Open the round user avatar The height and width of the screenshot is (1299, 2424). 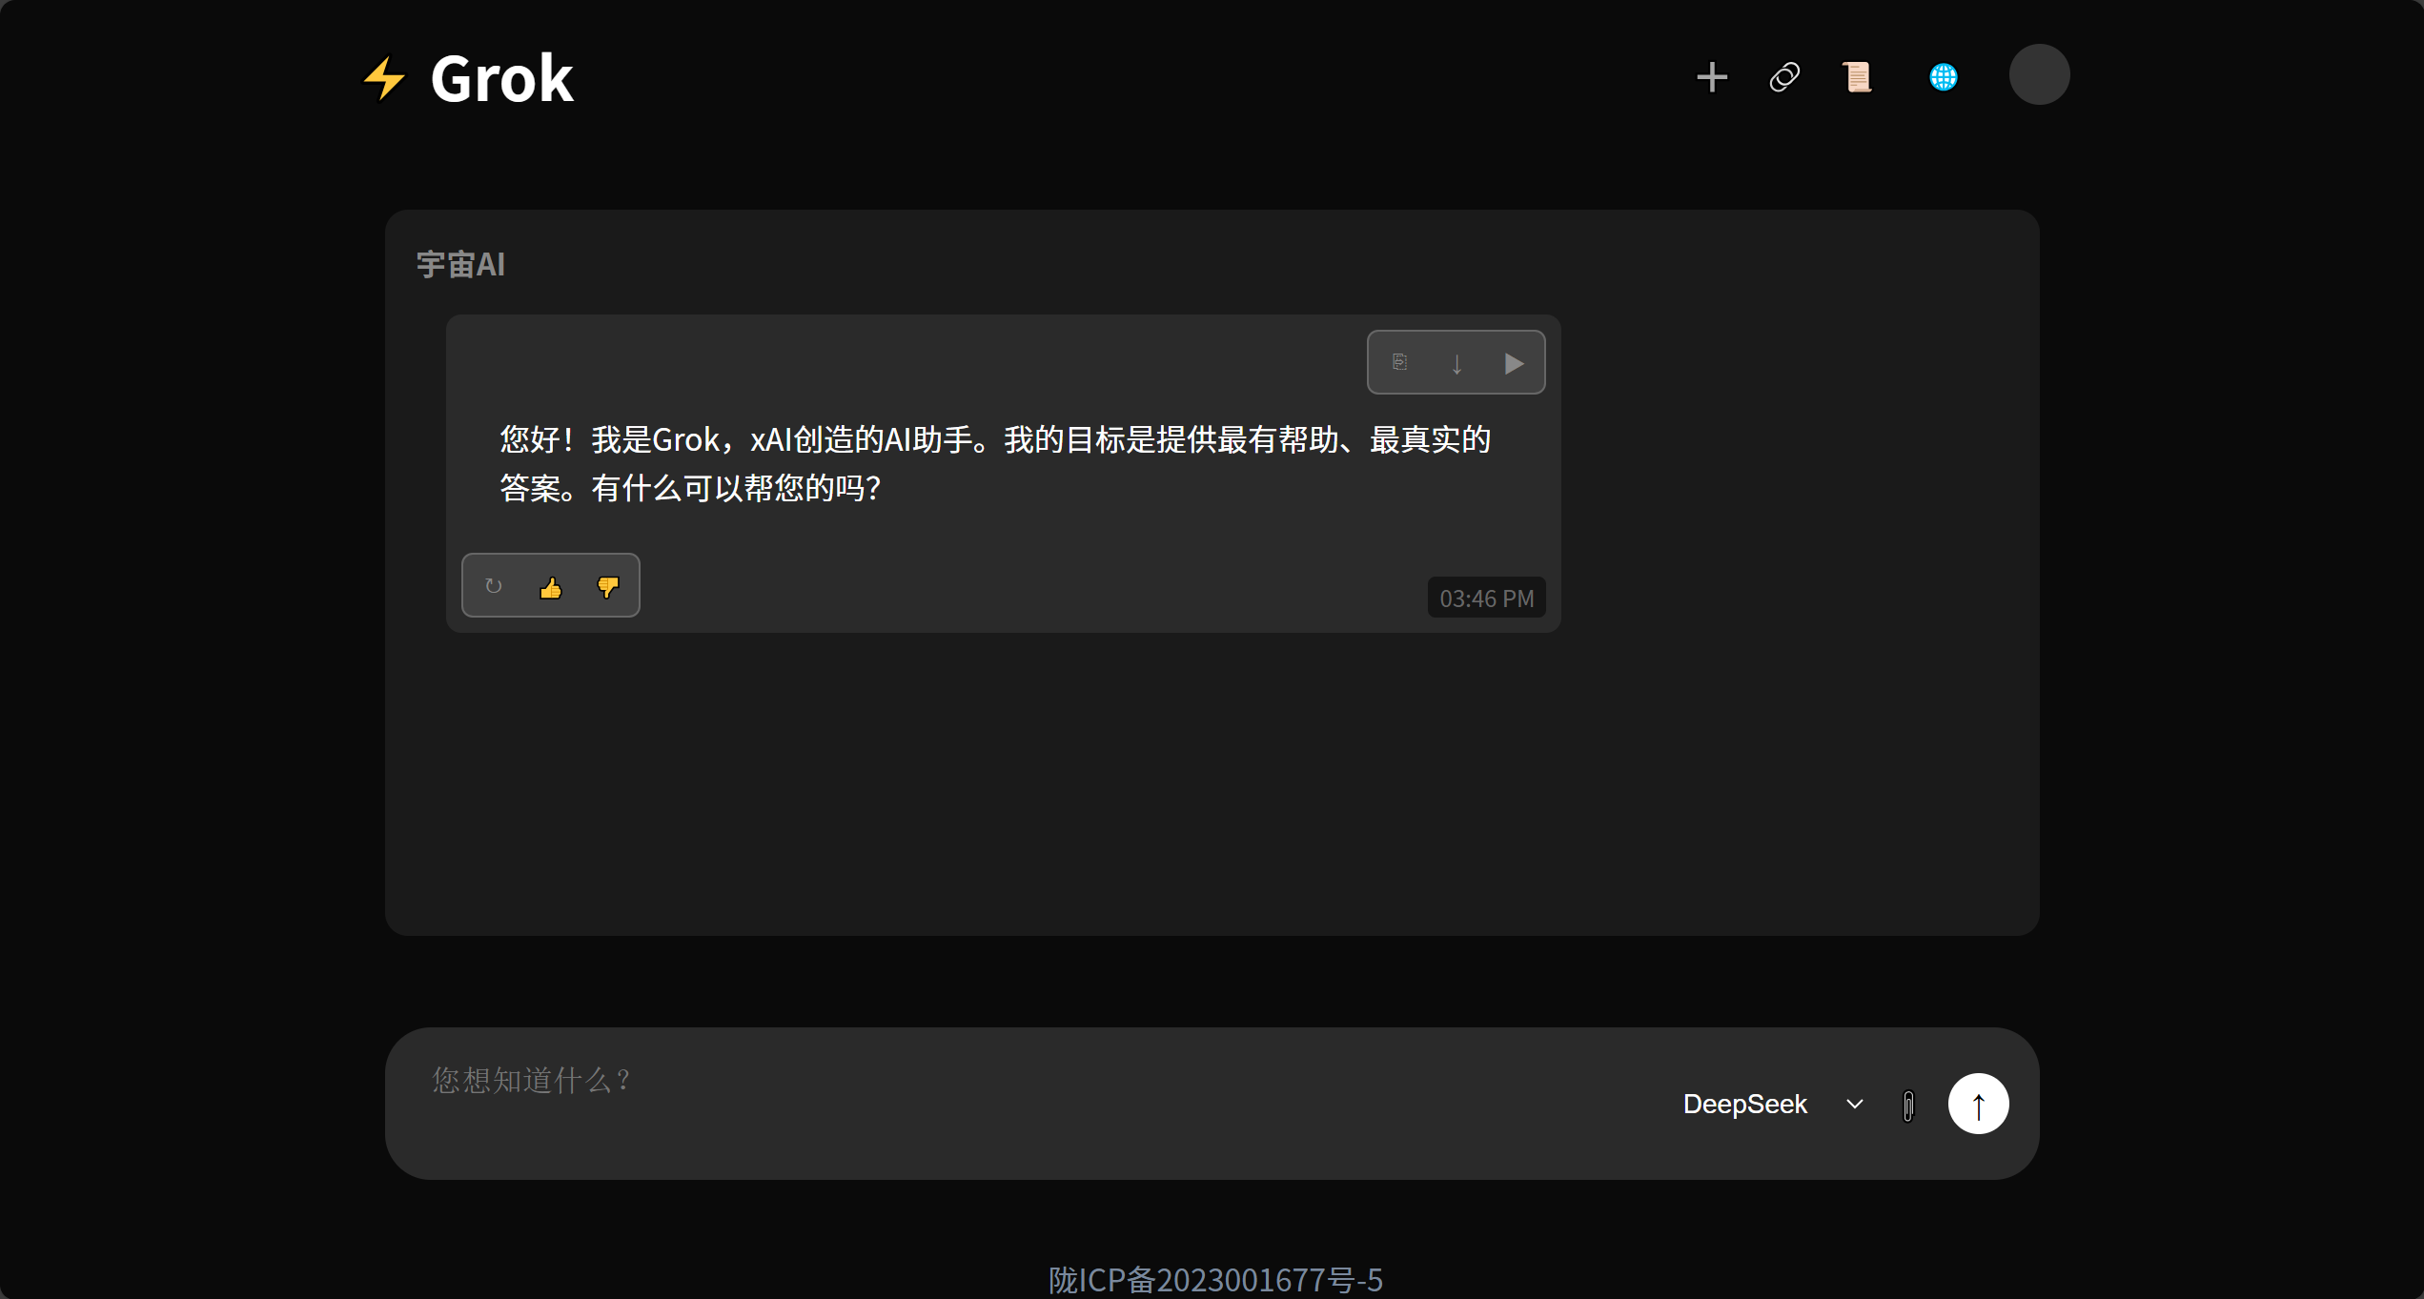tap(2039, 74)
